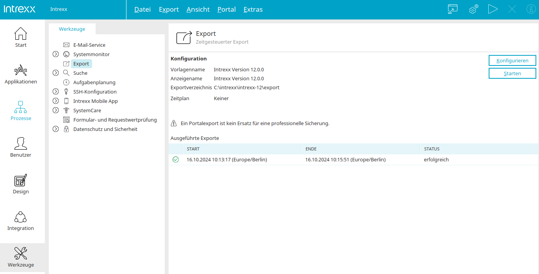Click the portal settings gear icon
The width and height of the screenshot is (539, 274).
pyautogui.click(x=473, y=9)
